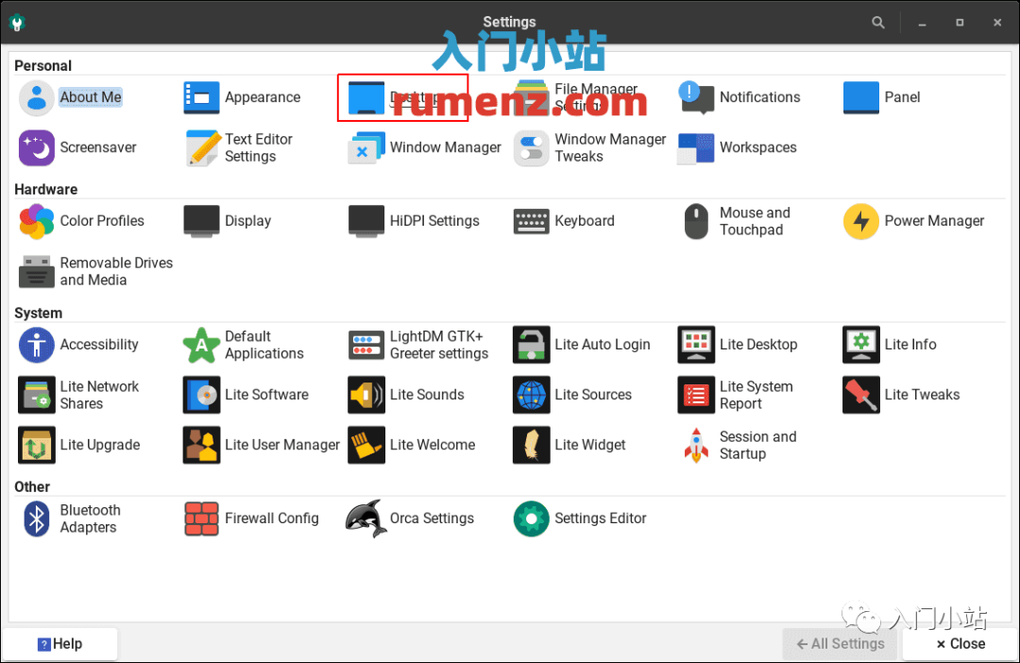Open Notifications settings
Screen dimensions: 1020x663
pos(739,97)
